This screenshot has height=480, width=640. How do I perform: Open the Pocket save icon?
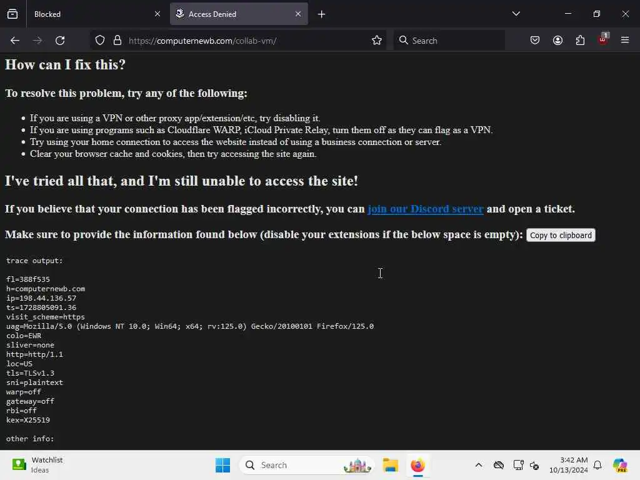coord(535,41)
